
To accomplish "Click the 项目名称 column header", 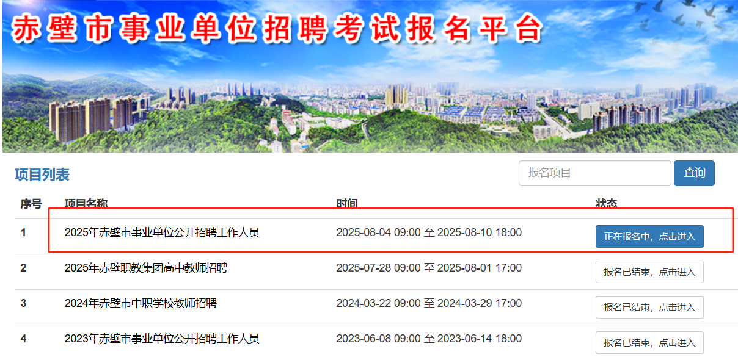I will (86, 204).
